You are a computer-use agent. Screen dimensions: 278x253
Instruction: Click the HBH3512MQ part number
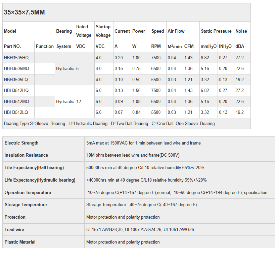tap(16, 101)
